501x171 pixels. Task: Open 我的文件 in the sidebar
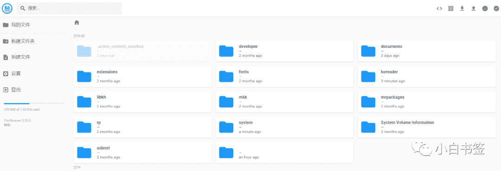(x=32, y=25)
